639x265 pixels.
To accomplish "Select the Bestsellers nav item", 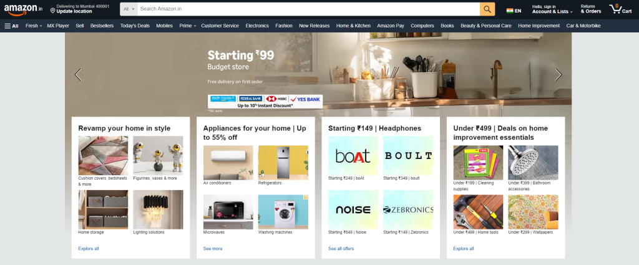I will click(x=102, y=26).
